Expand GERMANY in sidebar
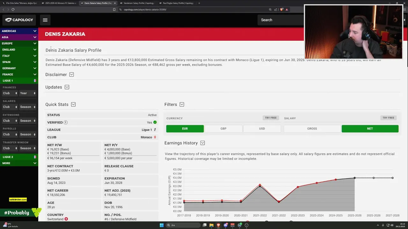The height and width of the screenshot is (229, 408). 19,68
